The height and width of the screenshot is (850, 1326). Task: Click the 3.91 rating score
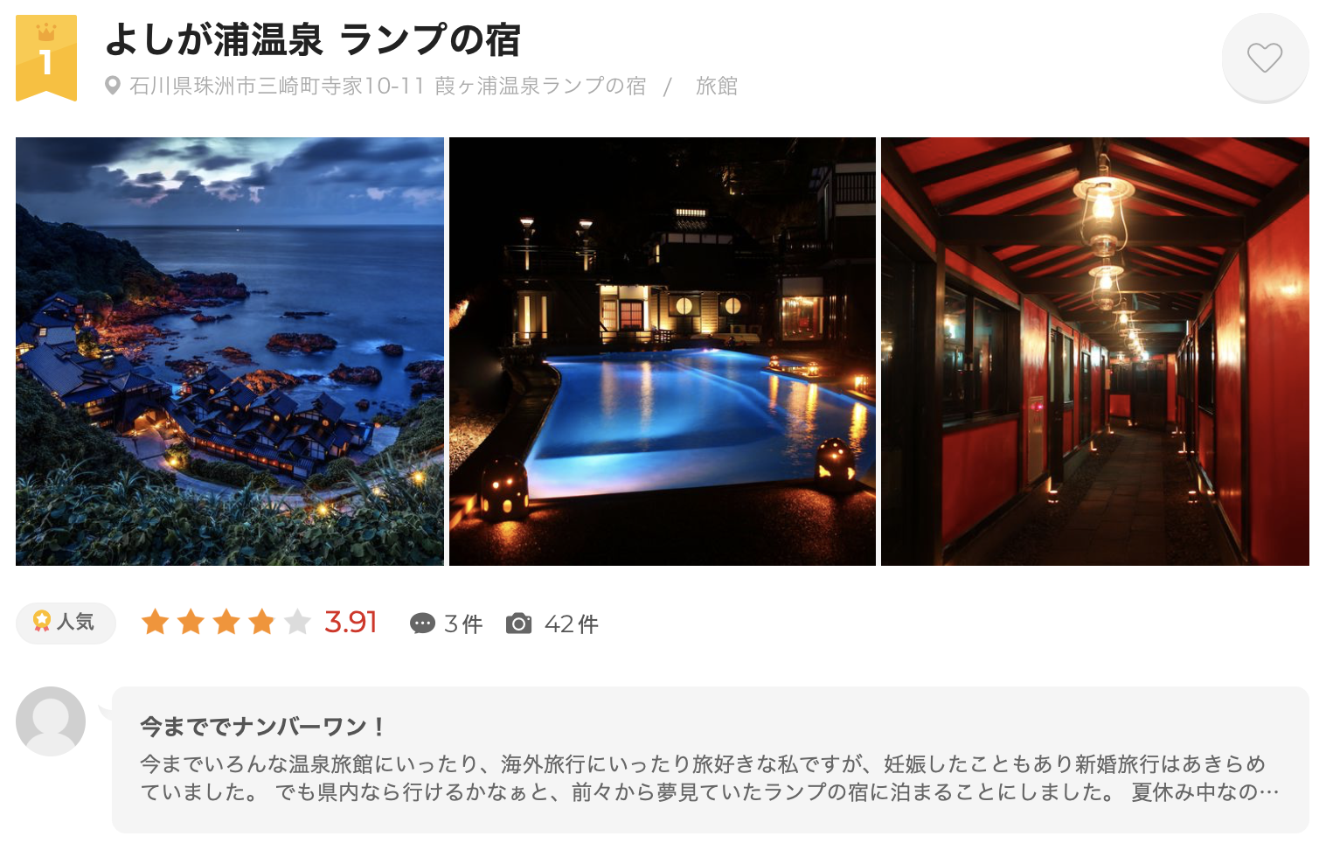[351, 622]
